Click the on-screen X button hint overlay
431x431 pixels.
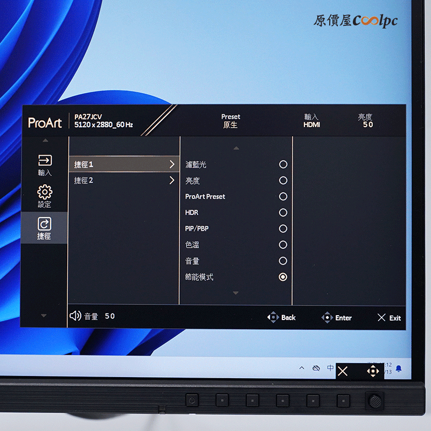pyautogui.click(x=343, y=371)
